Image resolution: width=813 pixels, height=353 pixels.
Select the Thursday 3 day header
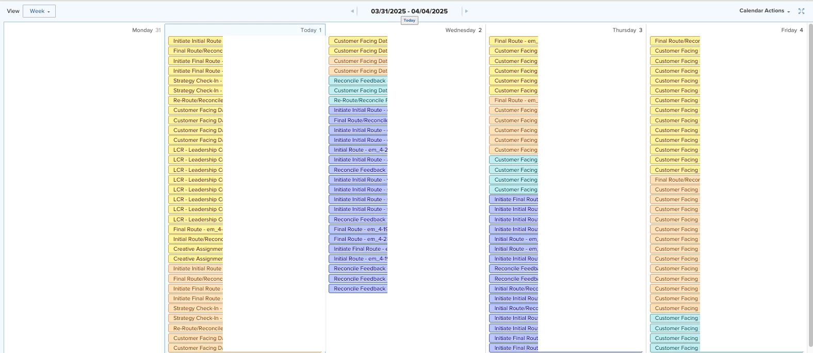[627, 30]
